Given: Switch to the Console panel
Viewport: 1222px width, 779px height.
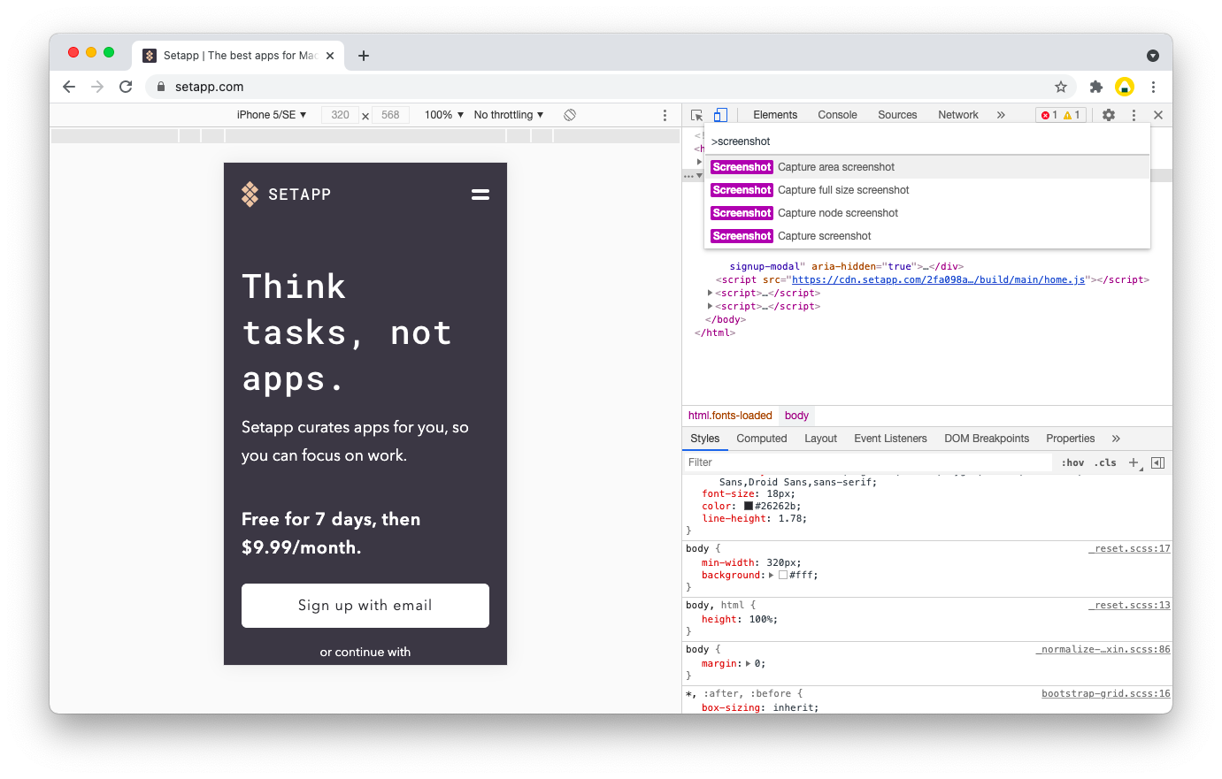Looking at the screenshot, I should tap(837, 115).
